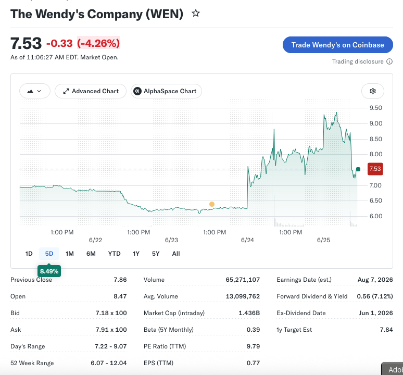Select the 5Y time range

coord(156,254)
